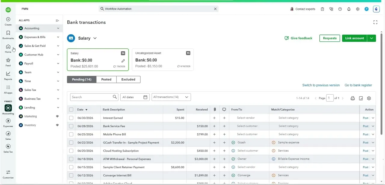This screenshot has height=185, width=385.
Task: Open table settings gear icon
Action: coord(369,98)
